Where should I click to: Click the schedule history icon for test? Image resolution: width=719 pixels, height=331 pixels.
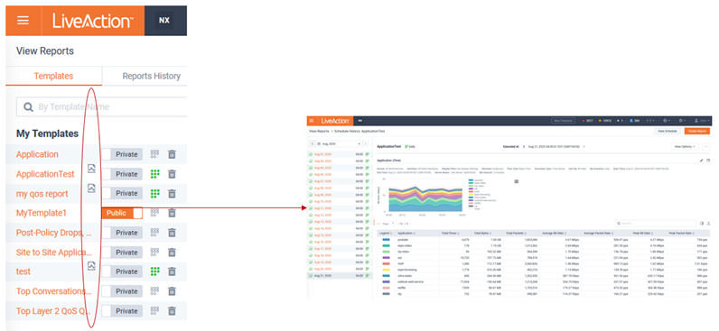(x=92, y=265)
